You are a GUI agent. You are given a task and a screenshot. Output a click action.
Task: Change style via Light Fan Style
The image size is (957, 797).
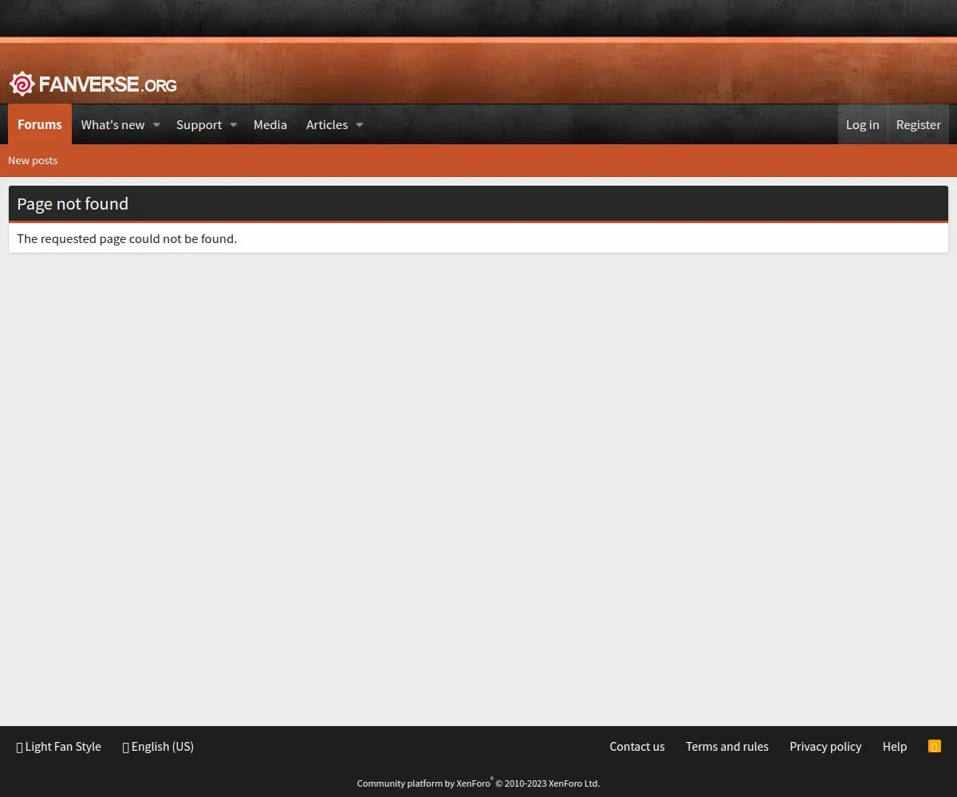click(x=59, y=747)
